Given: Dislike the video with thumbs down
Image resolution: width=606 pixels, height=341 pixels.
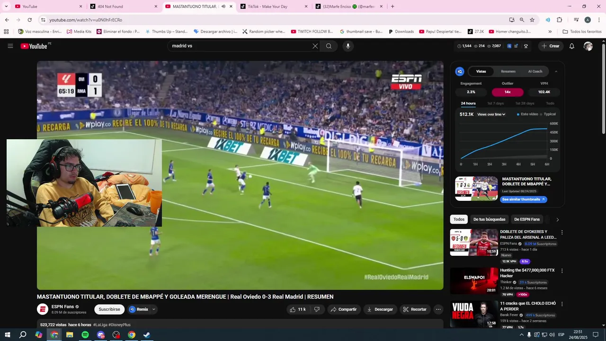Looking at the screenshot, I should click(x=317, y=309).
